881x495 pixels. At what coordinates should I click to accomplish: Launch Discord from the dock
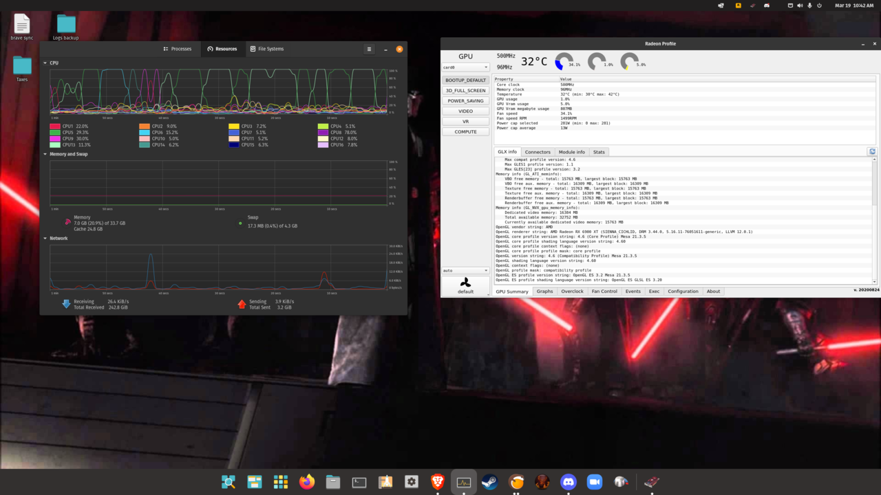(x=568, y=483)
